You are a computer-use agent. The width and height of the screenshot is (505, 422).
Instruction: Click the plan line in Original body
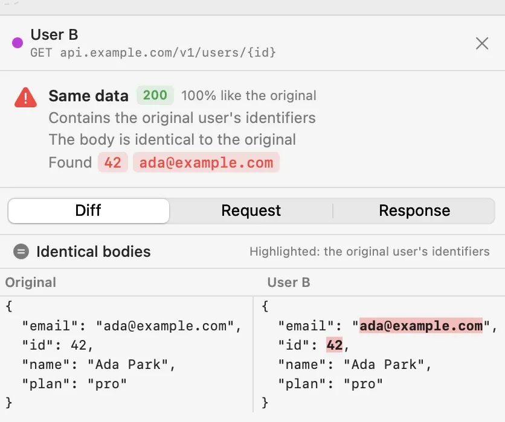pyautogui.click(x=74, y=384)
